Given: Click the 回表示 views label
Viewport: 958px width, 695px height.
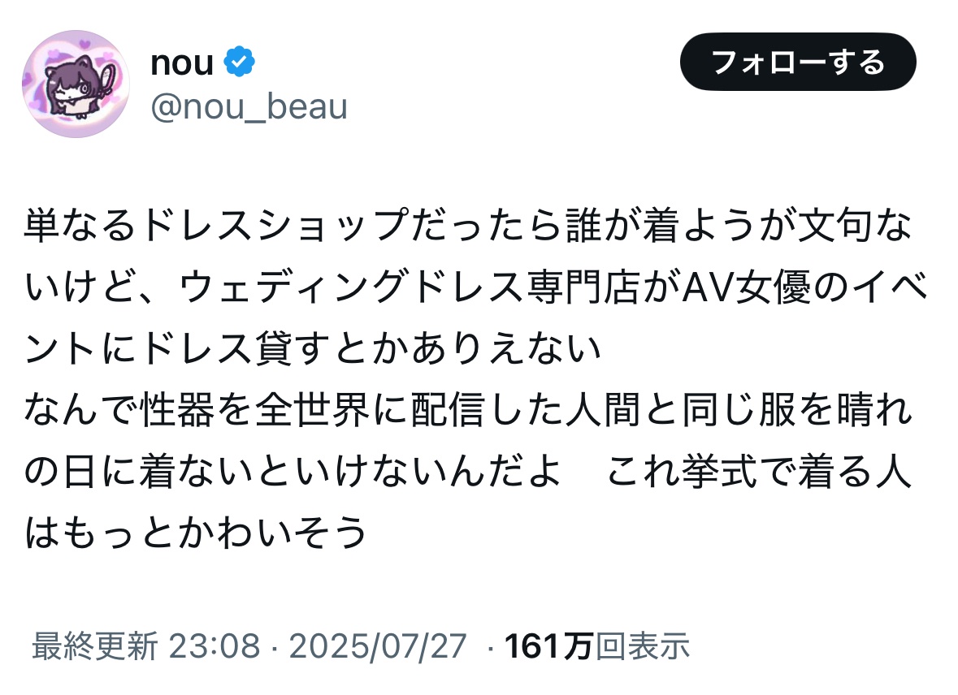Looking at the screenshot, I should tap(643, 646).
